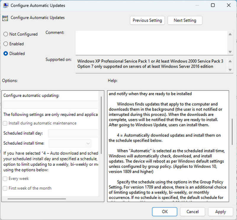Click 'Specify the schedule using the options' paragraph
Image resolution: width=237 pixels, height=220 pixels.
tap(167, 189)
